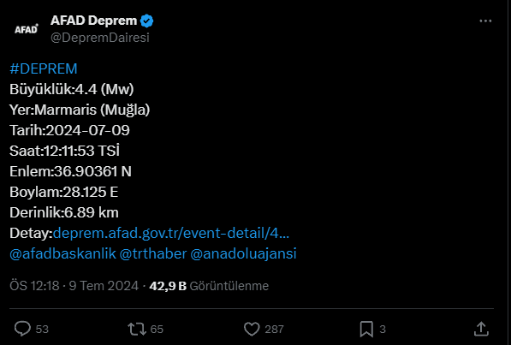Screen dimensions: 511x345
Task: Click the 65 reposts count
Action: 157,330
